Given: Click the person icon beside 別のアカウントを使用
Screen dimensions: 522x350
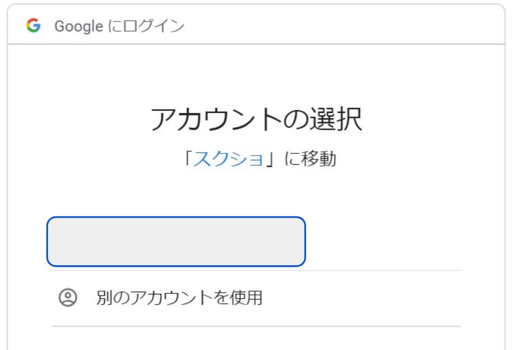Looking at the screenshot, I should [x=67, y=298].
